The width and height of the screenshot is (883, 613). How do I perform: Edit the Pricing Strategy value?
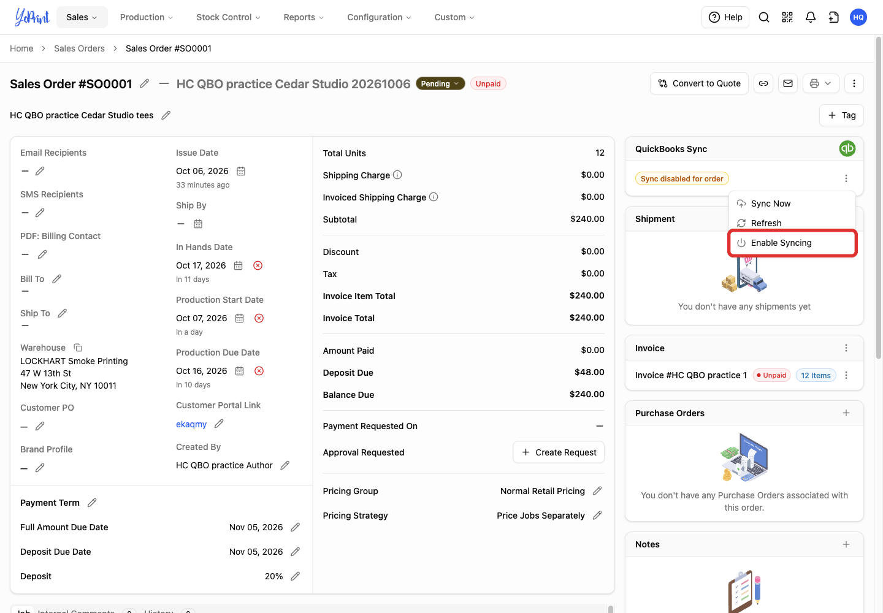tap(597, 516)
